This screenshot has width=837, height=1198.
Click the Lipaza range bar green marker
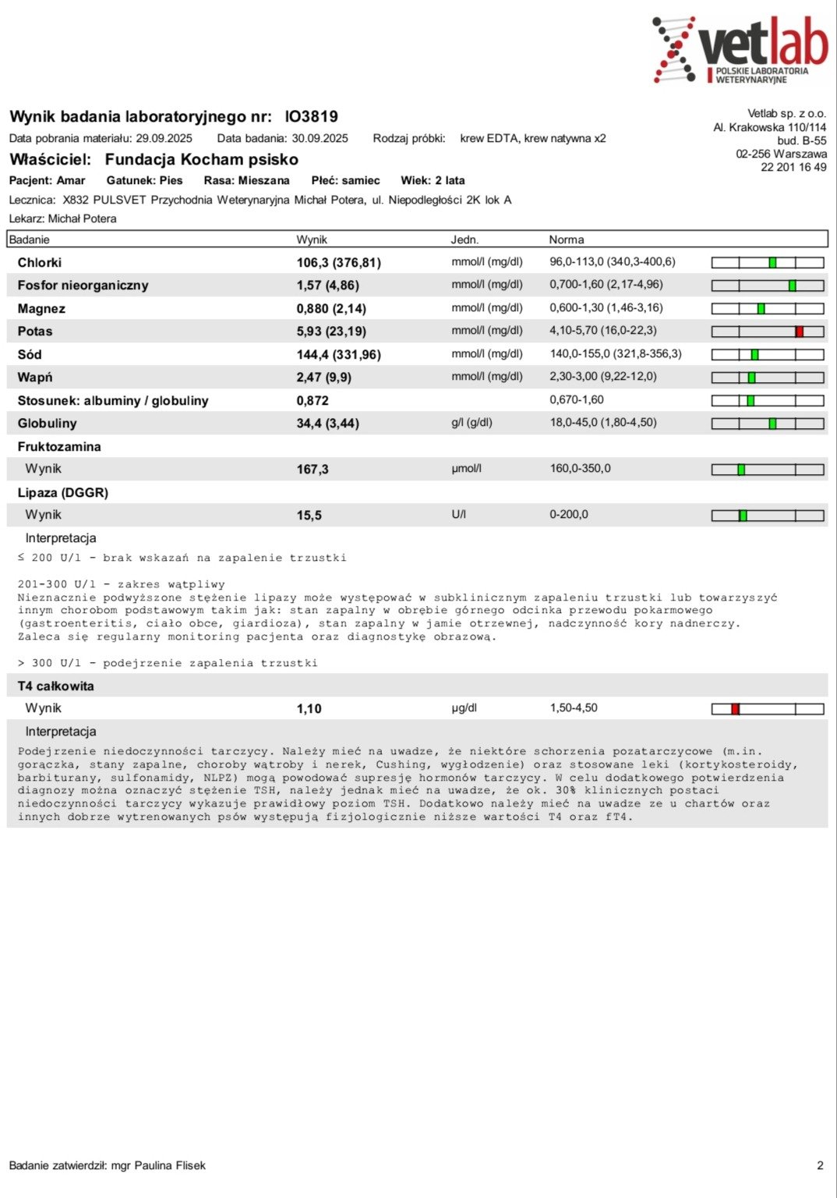tap(743, 516)
